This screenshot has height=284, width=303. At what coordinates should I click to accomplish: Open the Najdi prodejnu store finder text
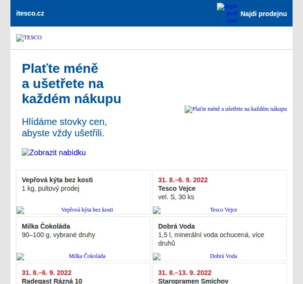pyautogui.click(x=264, y=14)
